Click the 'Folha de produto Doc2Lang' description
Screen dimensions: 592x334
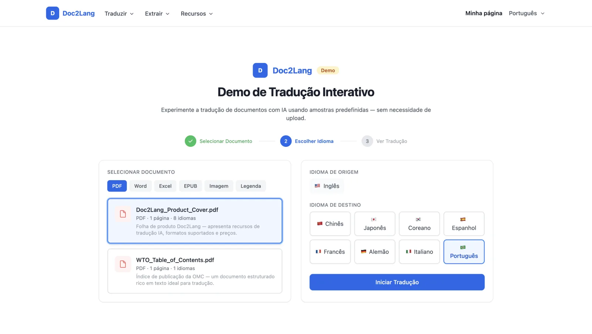click(198, 230)
